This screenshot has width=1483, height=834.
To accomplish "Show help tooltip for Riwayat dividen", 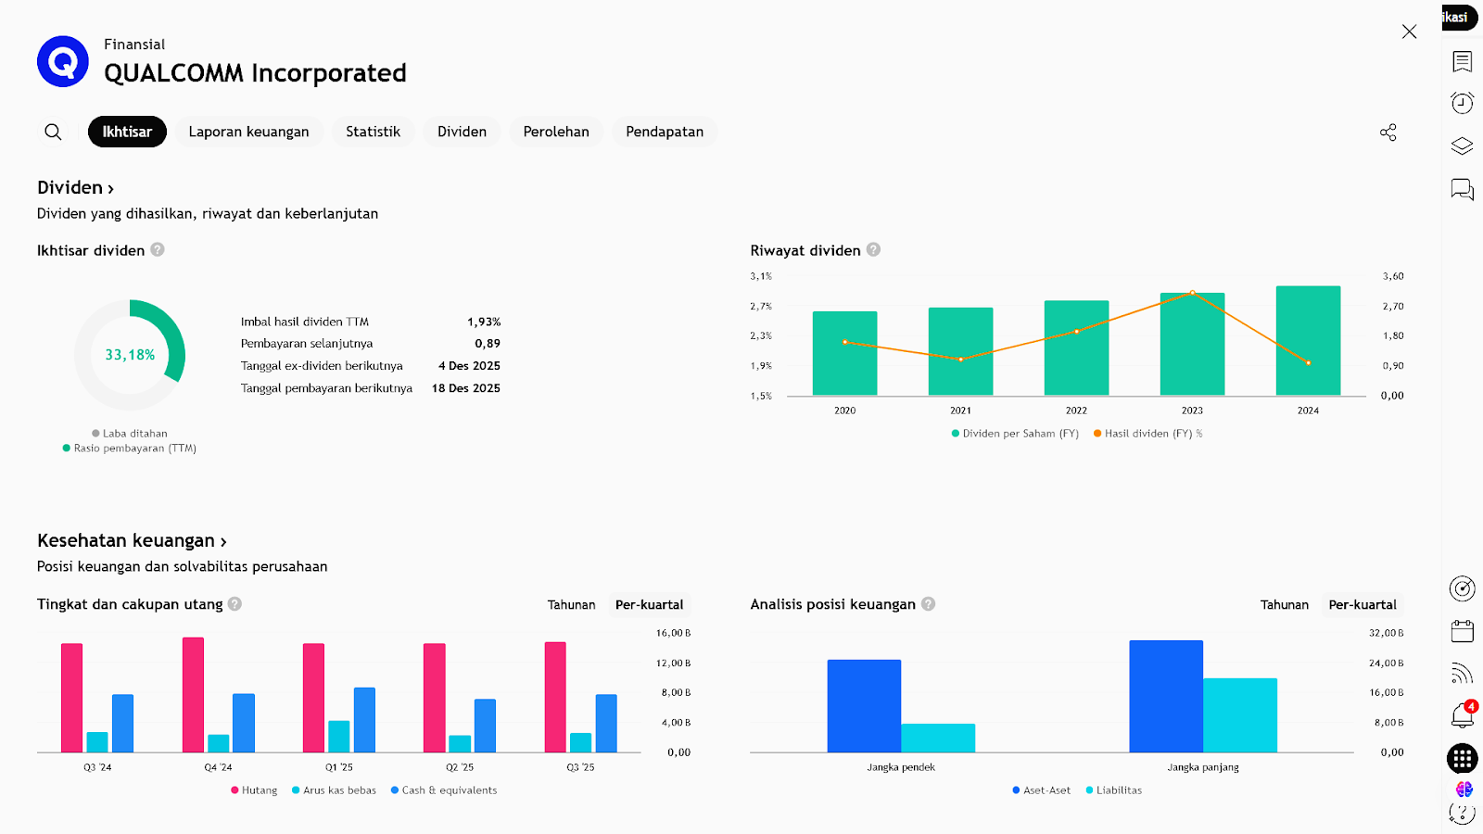I will (873, 250).
